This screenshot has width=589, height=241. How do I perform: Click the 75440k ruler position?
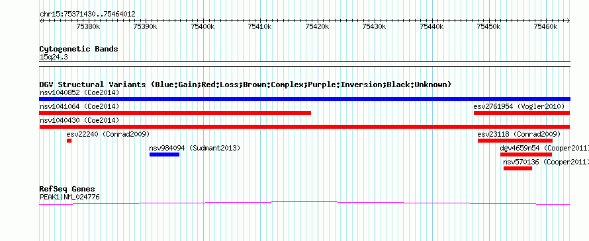coord(431,26)
